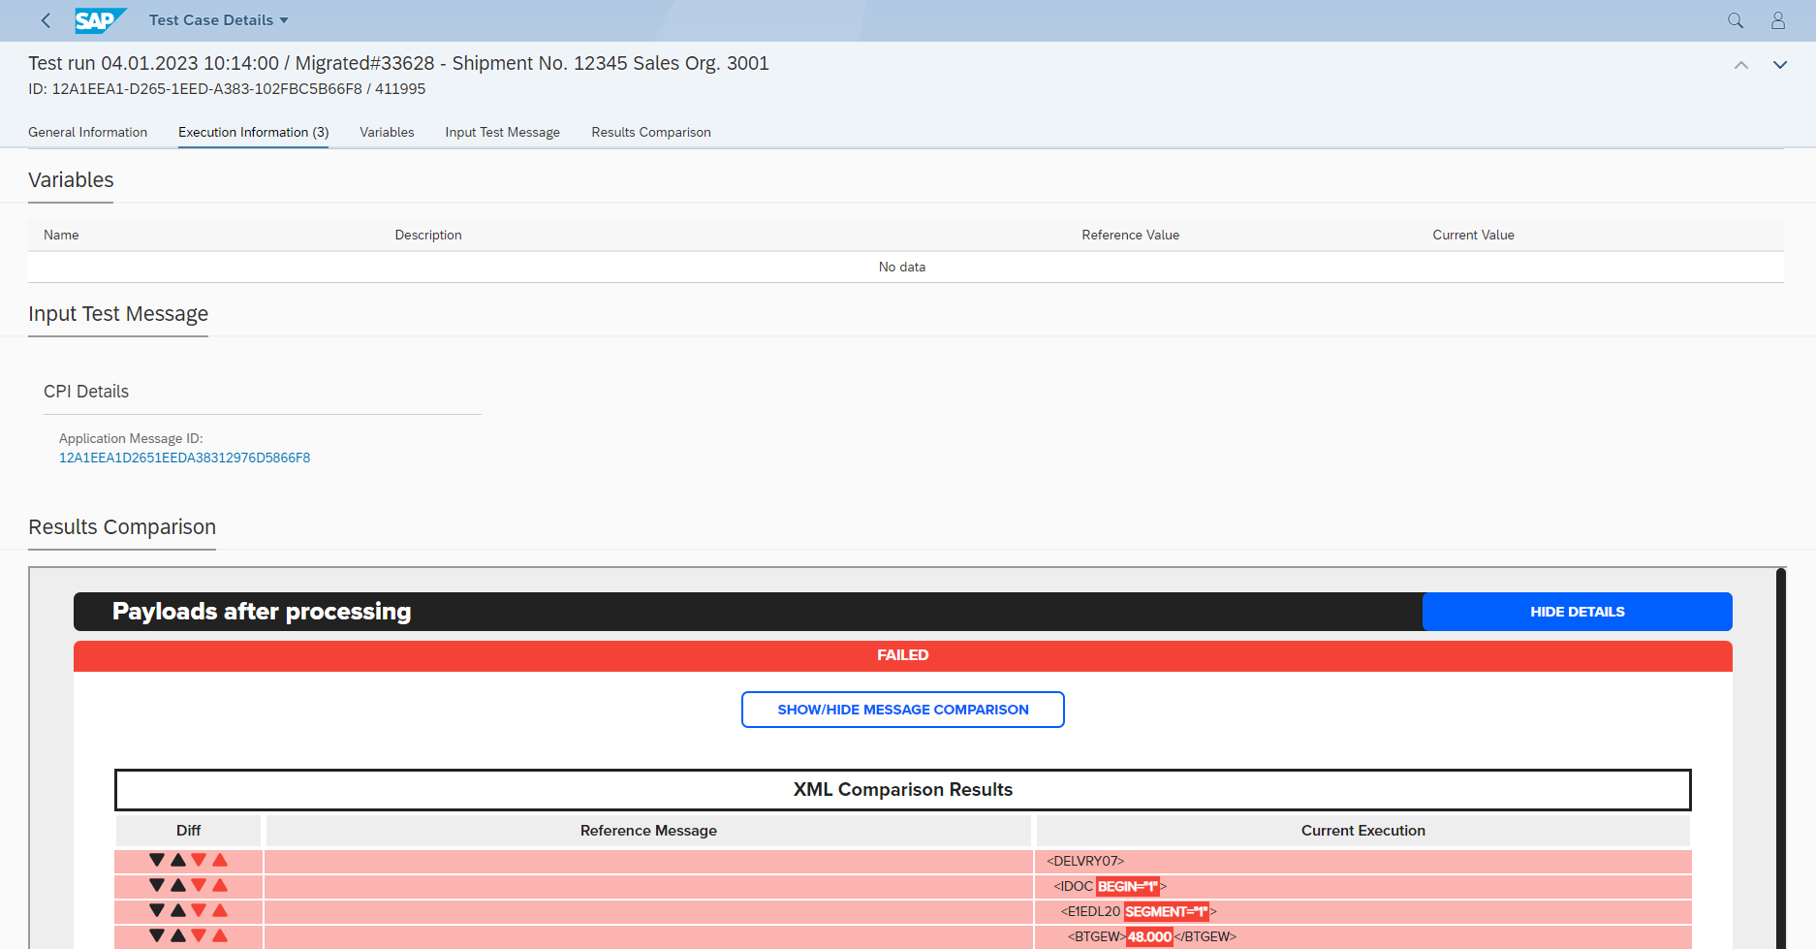Switch to the General Information tab
Viewport: 1816px width, 949px height.
87,132
